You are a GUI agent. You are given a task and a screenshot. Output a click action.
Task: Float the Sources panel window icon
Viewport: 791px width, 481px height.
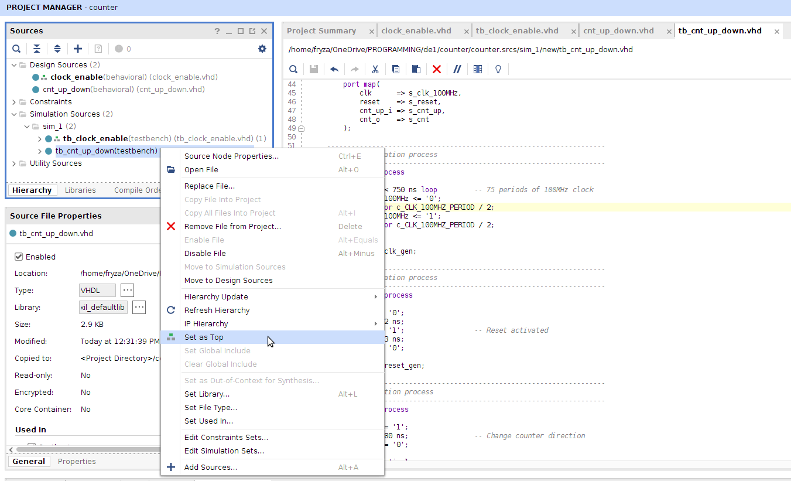tap(252, 31)
